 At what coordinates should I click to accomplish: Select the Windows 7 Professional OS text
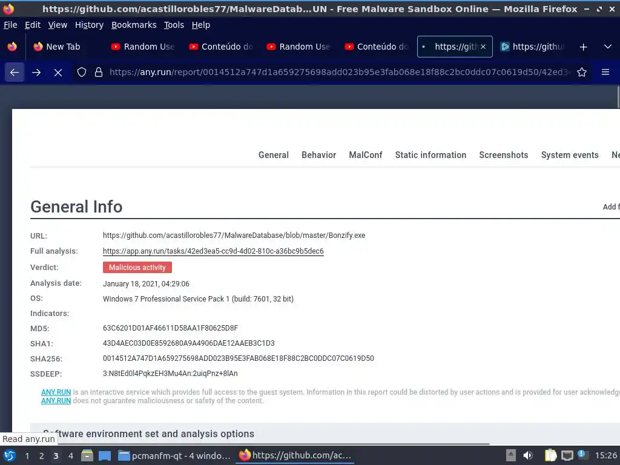coord(198,299)
